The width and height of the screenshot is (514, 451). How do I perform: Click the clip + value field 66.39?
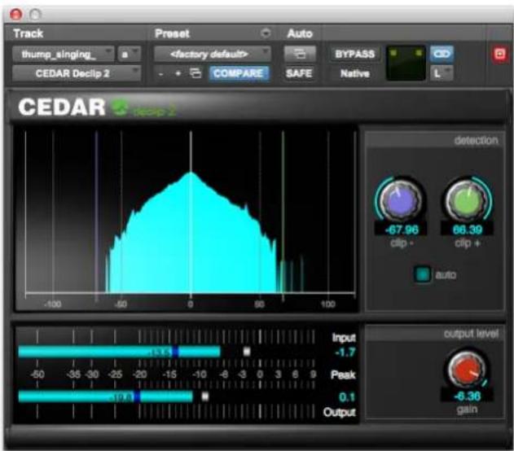click(467, 230)
